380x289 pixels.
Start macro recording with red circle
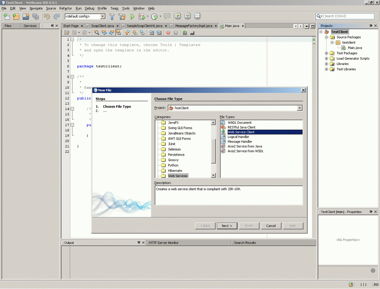click(168, 33)
